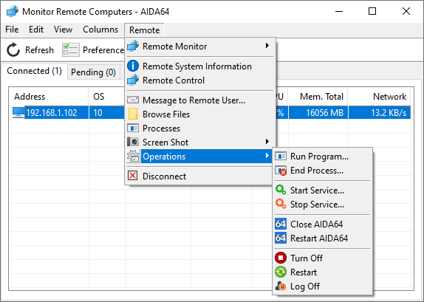
Task: Click the 16056 MB memory cell
Action: coord(318,113)
